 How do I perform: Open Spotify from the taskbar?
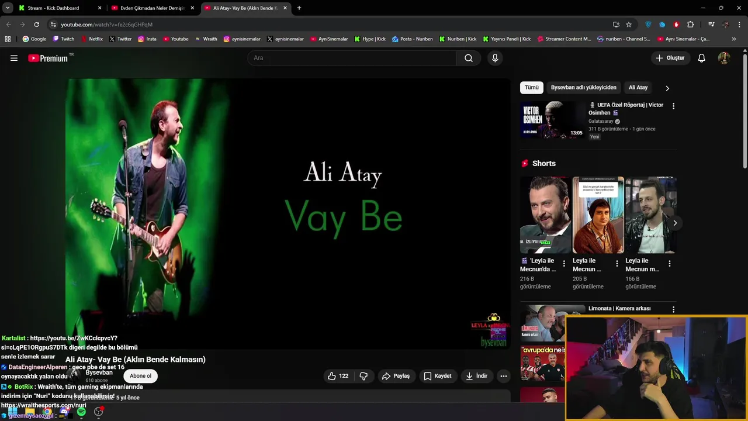[x=81, y=412]
